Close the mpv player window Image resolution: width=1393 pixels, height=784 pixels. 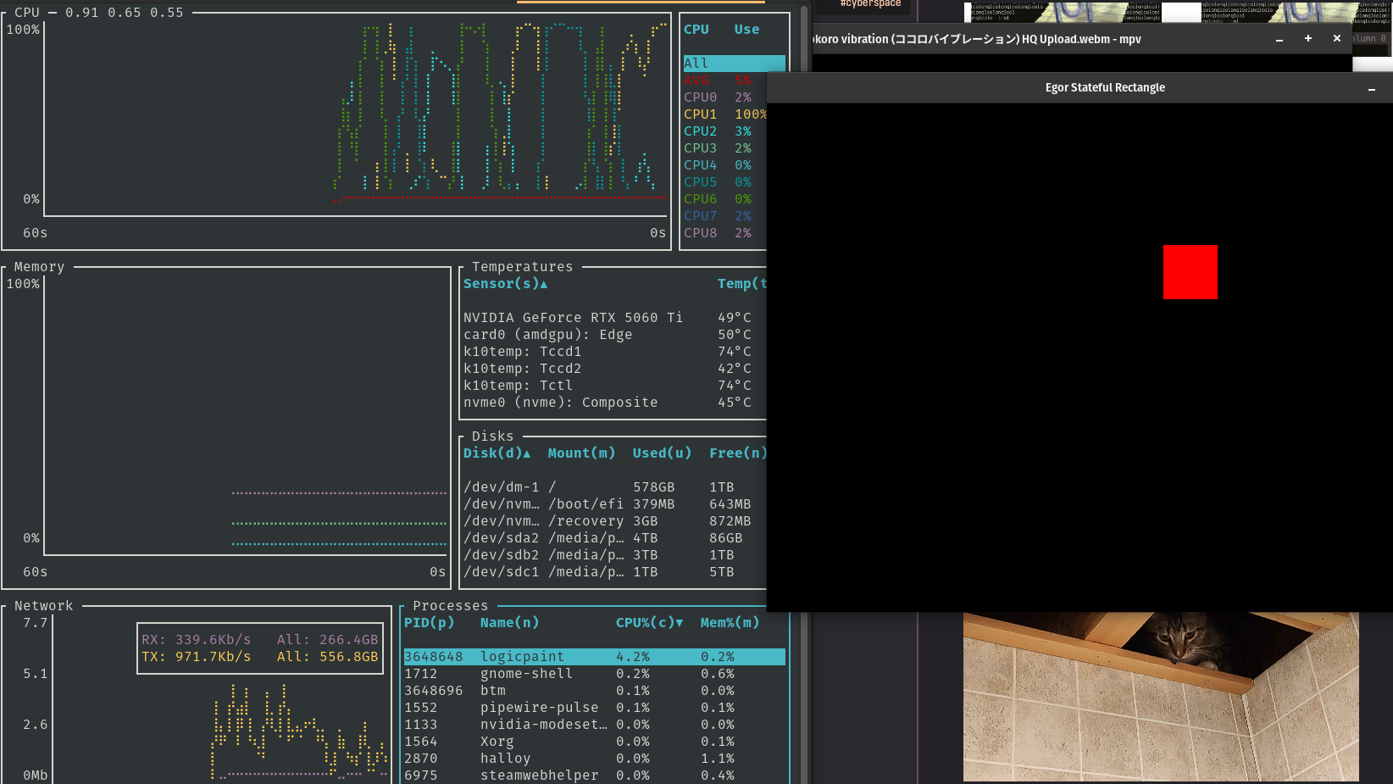pos(1337,39)
